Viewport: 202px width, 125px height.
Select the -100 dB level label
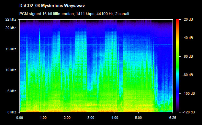click(189, 93)
